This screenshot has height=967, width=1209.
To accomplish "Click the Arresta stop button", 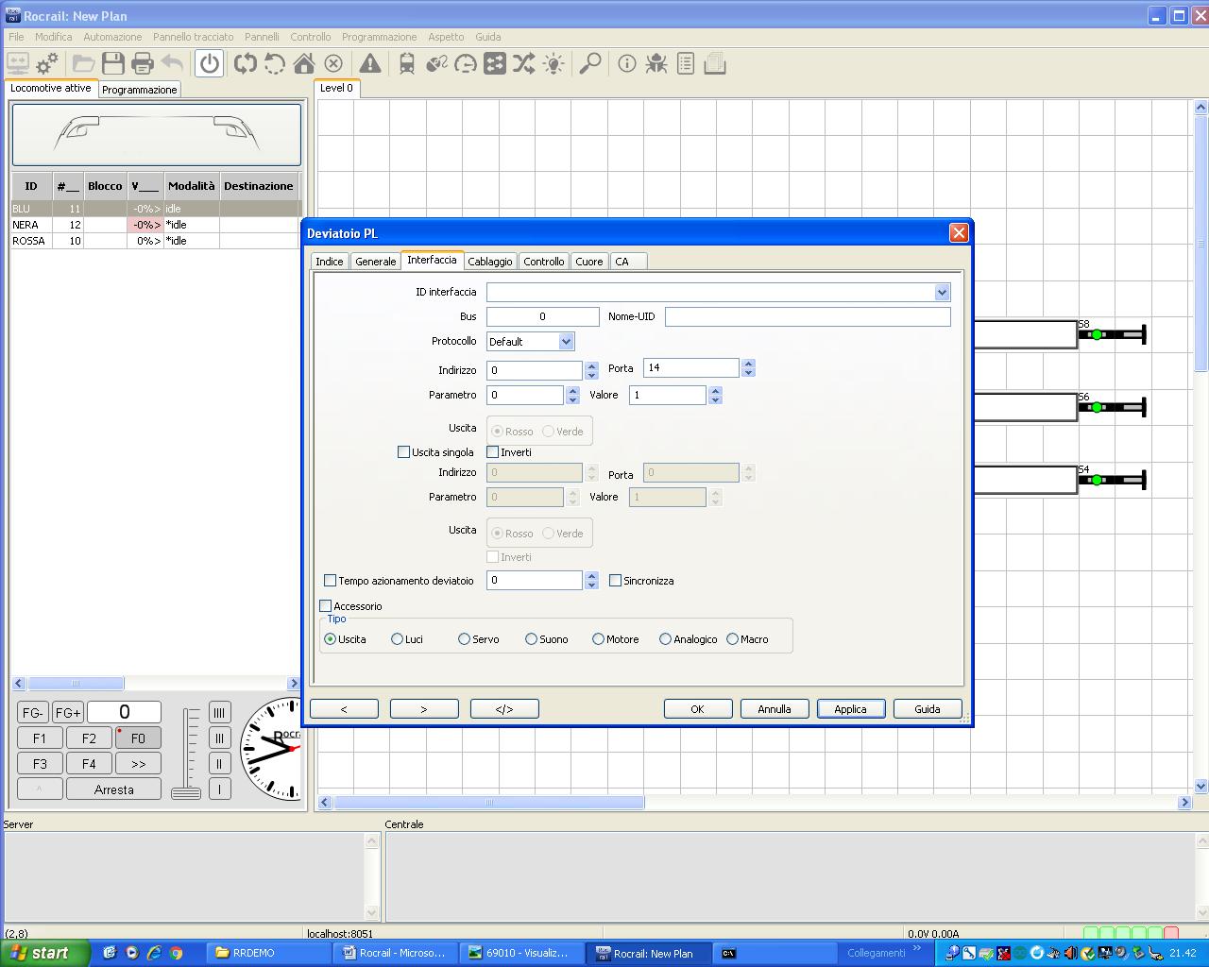I will pos(113,789).
